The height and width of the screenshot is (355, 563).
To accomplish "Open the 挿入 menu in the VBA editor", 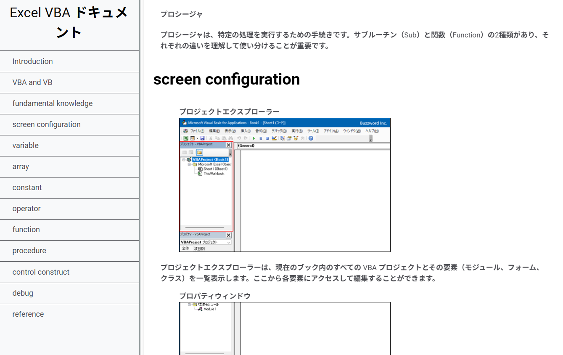I will (245, 131).
